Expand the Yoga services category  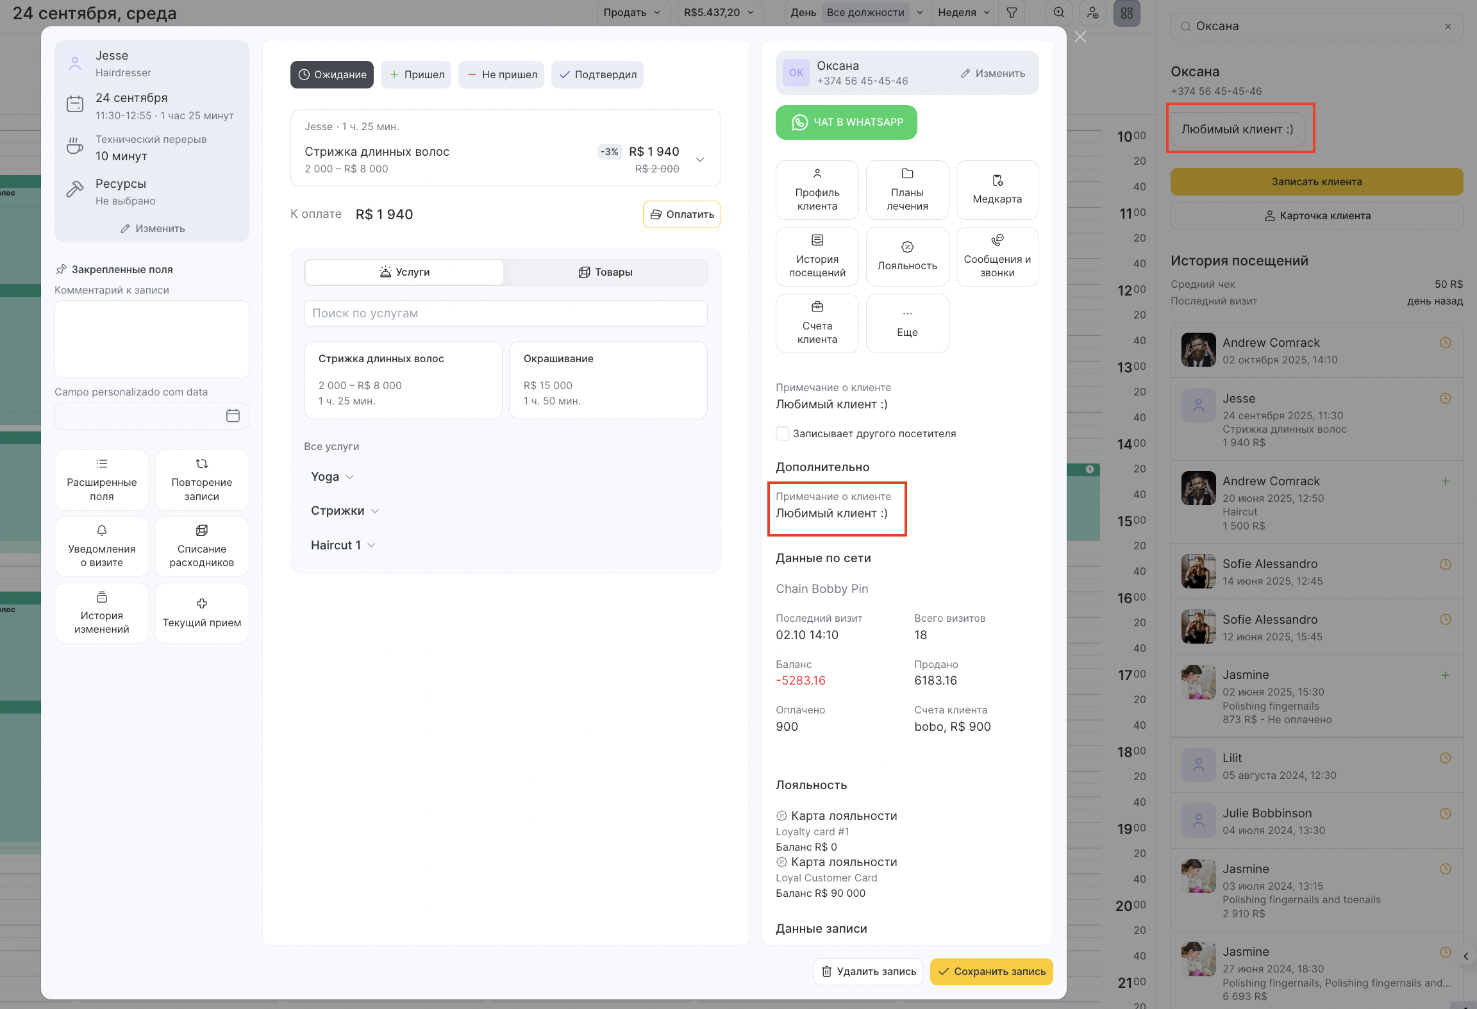[332, 477]
